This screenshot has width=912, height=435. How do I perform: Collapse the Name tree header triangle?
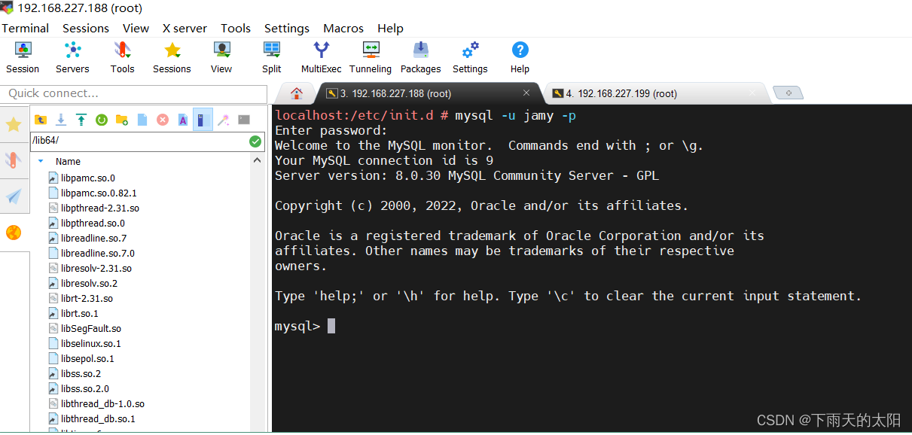(x=41, y=161)
